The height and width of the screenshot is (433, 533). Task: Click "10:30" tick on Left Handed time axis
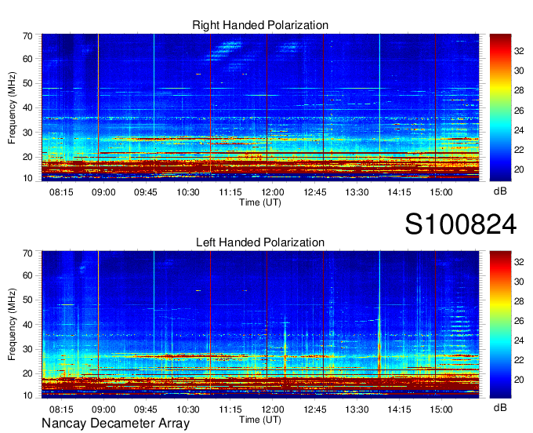coord(188,409)
